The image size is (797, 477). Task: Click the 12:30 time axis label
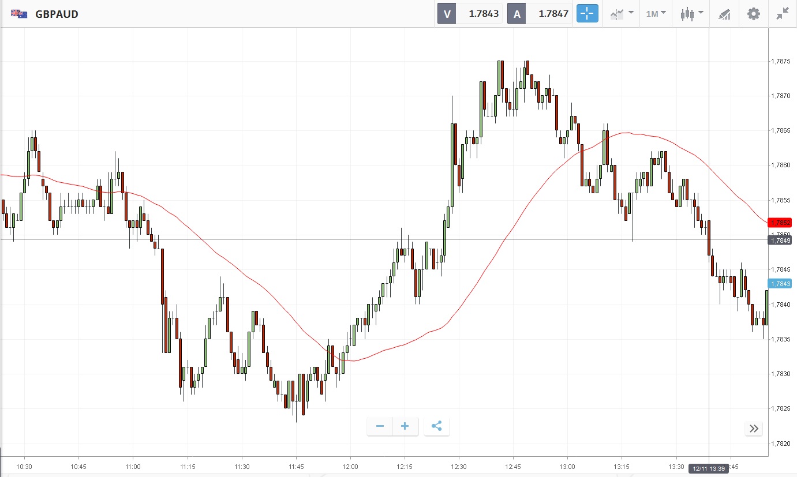(459, 466)
